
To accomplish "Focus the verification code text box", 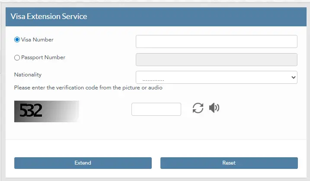I will [x=156, y=109].
